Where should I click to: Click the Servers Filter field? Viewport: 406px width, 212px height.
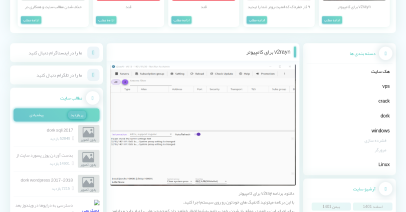[x=150, y=82]
